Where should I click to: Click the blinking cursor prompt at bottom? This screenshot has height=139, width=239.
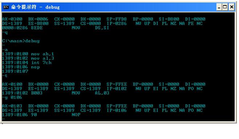pos(4,119)
